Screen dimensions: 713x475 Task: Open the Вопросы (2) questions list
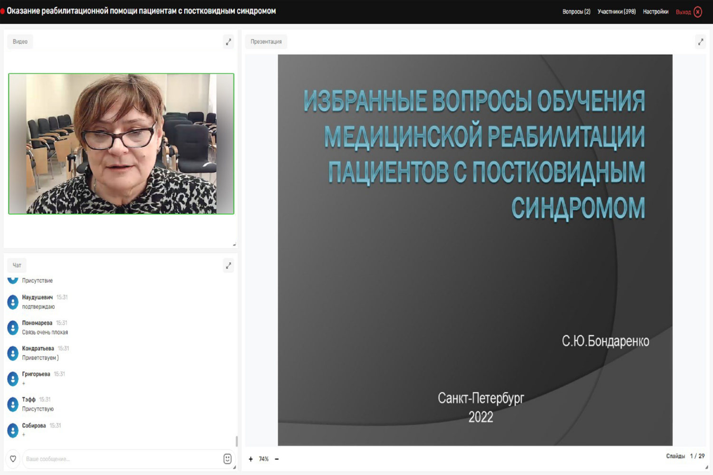(576, 12)
